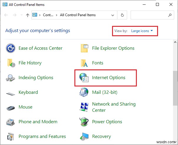Click the Refresh button in address bar
This screenshot has height=145, width=178.
[122, 15]
